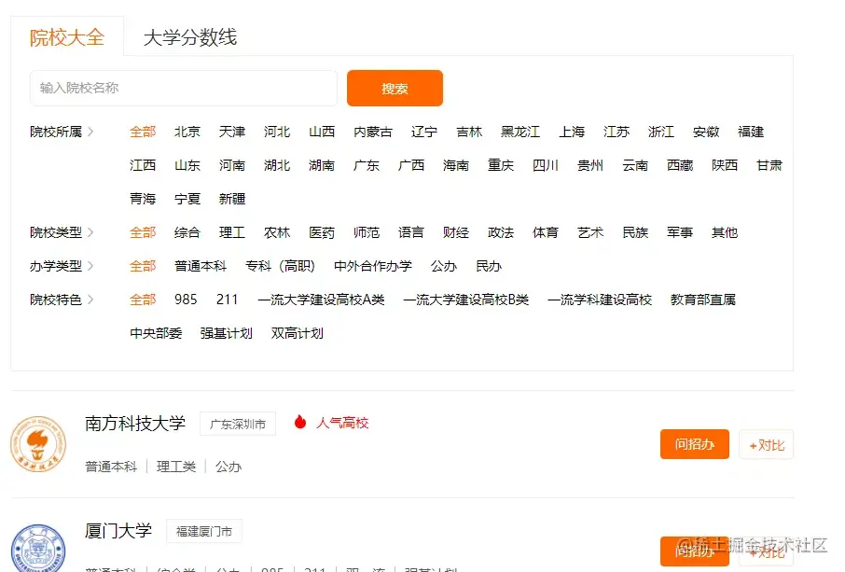Focus the 输入院校名称 search field

183,88
